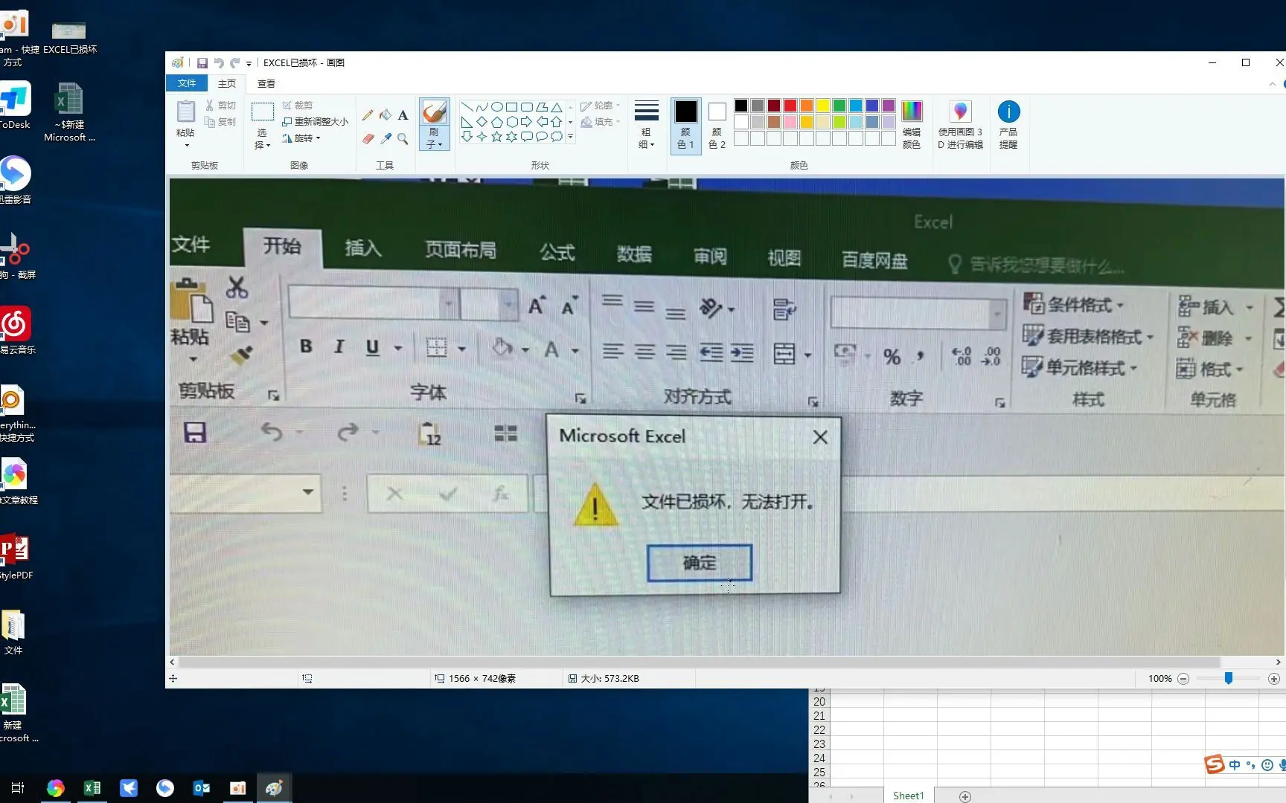Pick the green color swatch
Screen dimensions: 1286x803
pos(839,106)
